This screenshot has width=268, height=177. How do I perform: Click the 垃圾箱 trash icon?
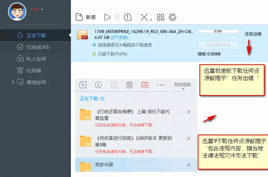(20, 70)
